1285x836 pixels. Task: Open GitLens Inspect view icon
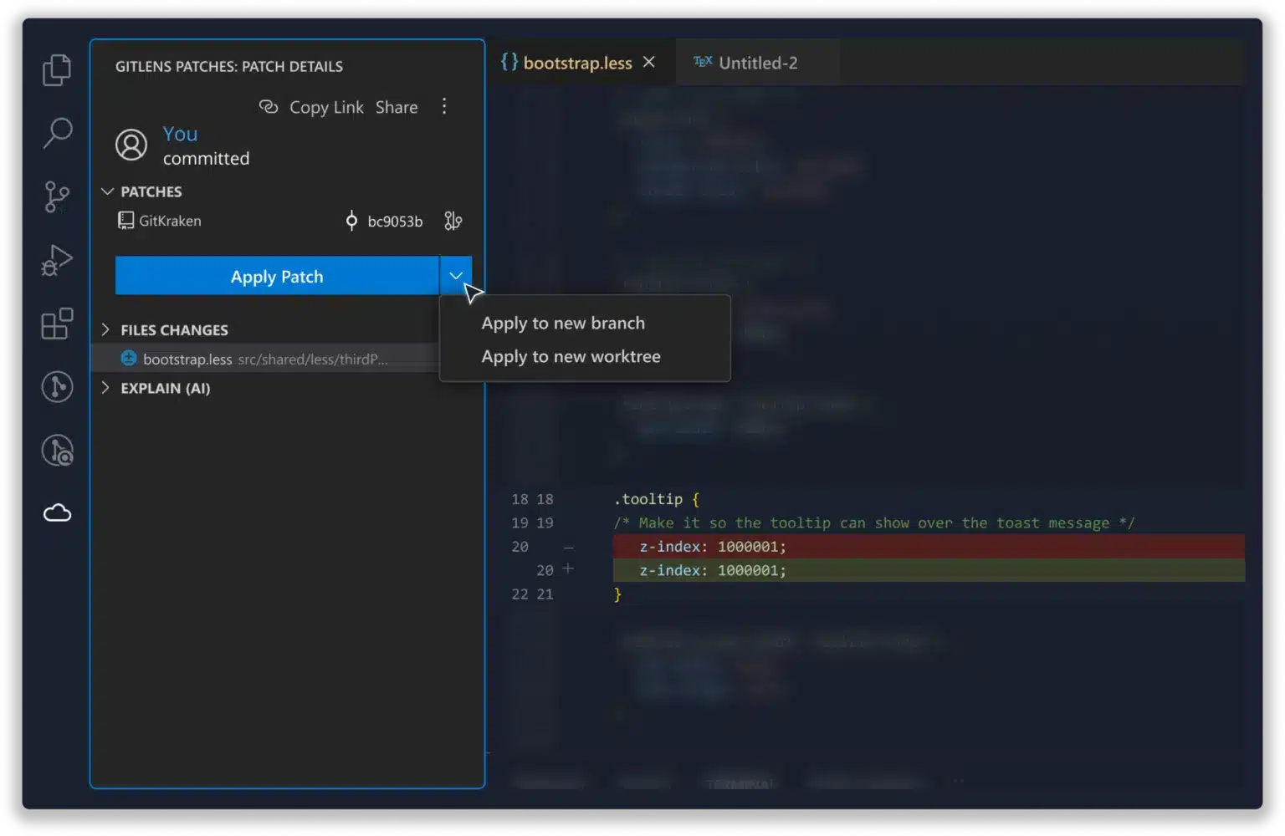tap(57, 451)
